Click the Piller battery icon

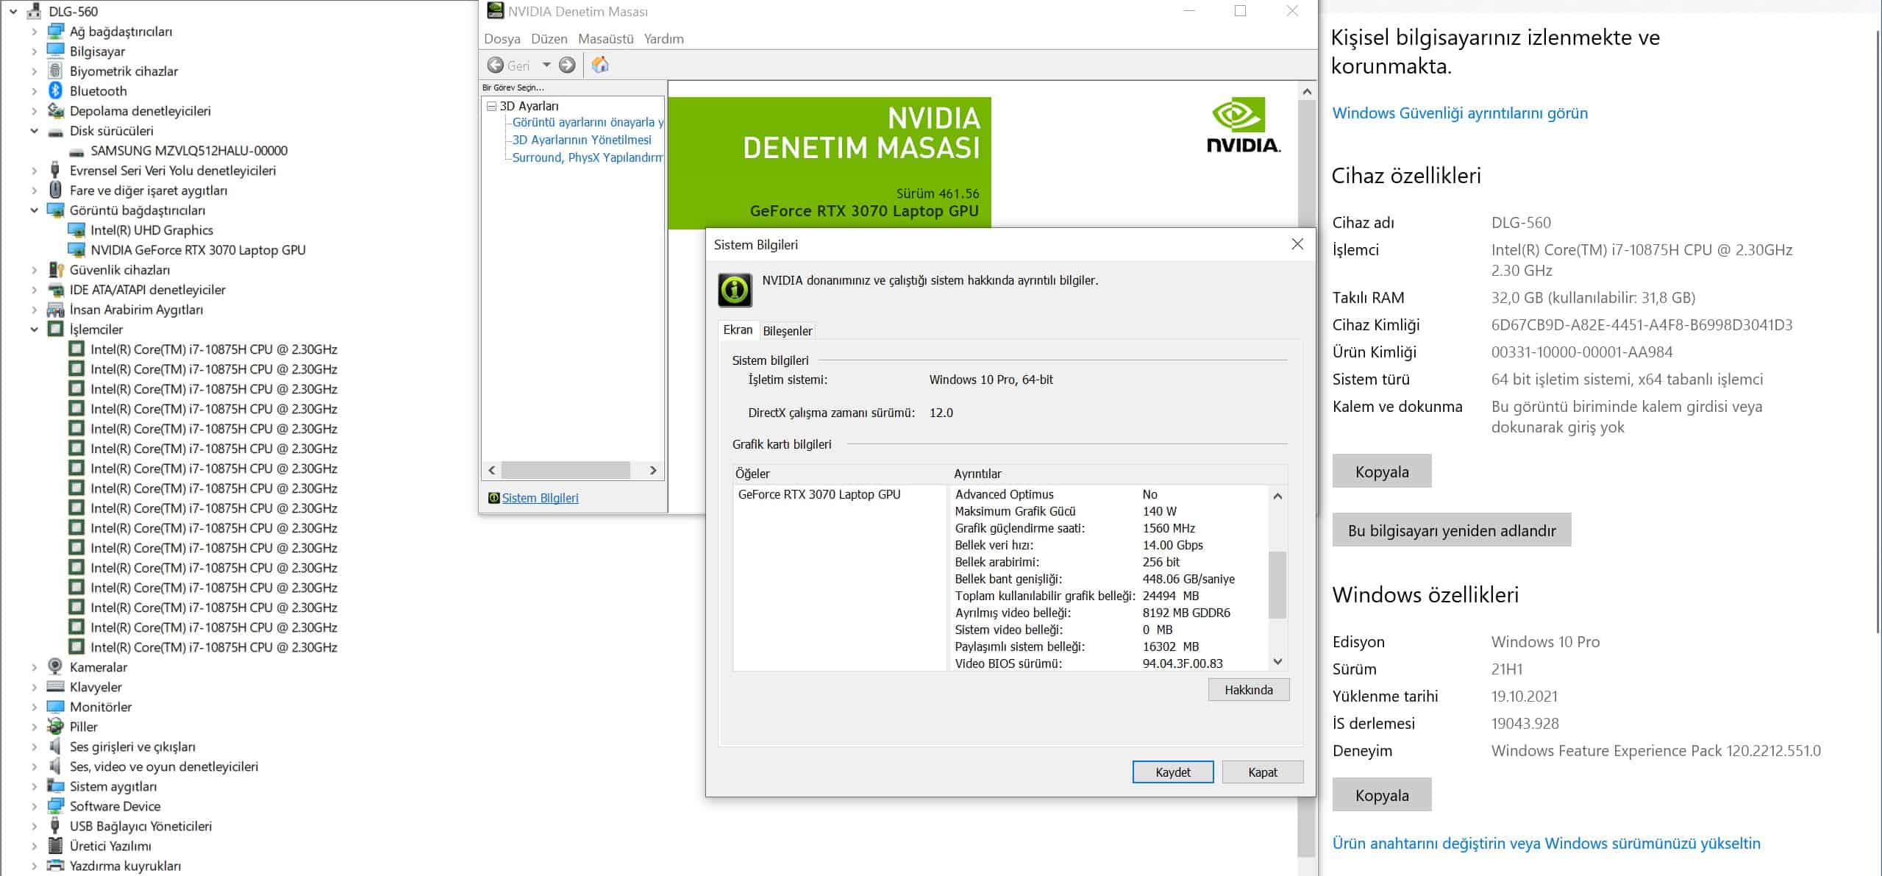pyautogui.click(x=55, y=726)
